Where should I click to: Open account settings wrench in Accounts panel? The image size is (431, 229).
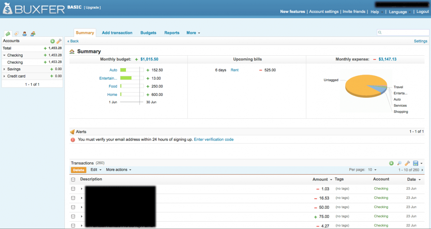pyautogui.click(x=59, y=41)
